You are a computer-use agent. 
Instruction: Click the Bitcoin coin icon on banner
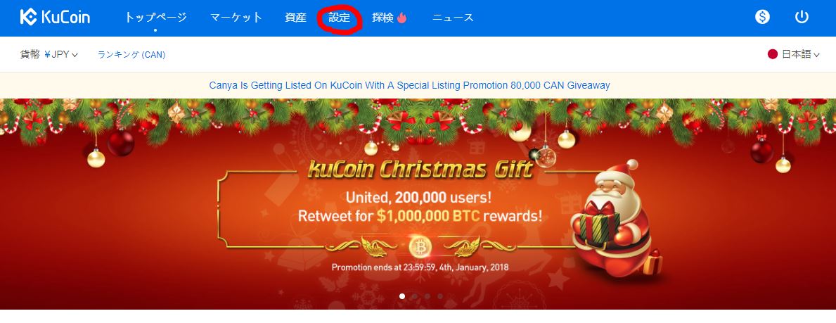pyautogui.click(x=420, y=247)
